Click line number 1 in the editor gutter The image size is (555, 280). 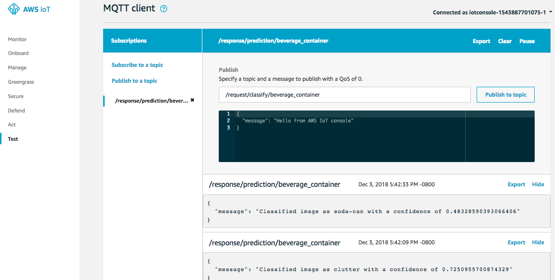pyautogui.click(x=228, y=114)
